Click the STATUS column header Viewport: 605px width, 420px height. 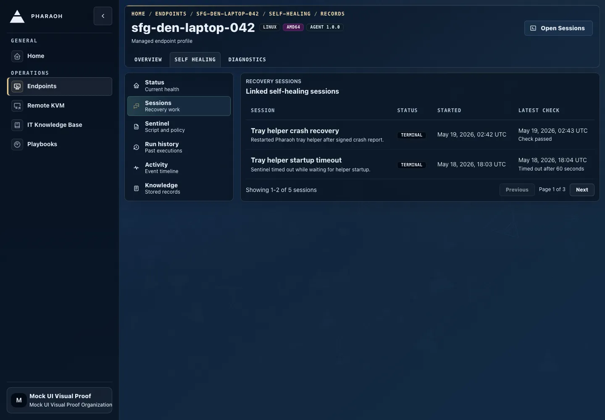click(408, 110)
